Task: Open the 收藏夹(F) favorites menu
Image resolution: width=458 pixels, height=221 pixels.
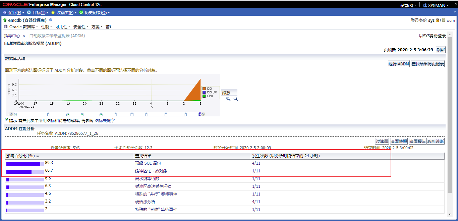Action: (x=64, y=12)
